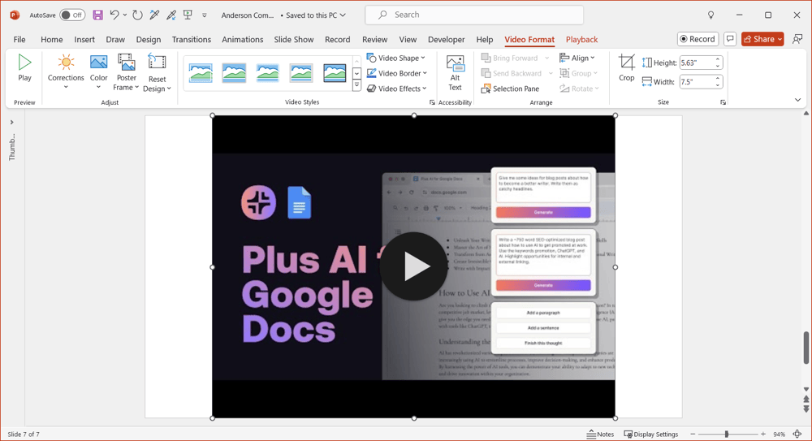The width and height of the screenshot is (812, 441).
Task: Click the Search box
Action: coord(474,15)
